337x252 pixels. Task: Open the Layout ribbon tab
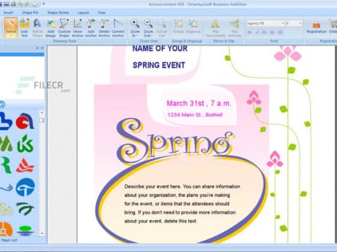pos(84,13)
